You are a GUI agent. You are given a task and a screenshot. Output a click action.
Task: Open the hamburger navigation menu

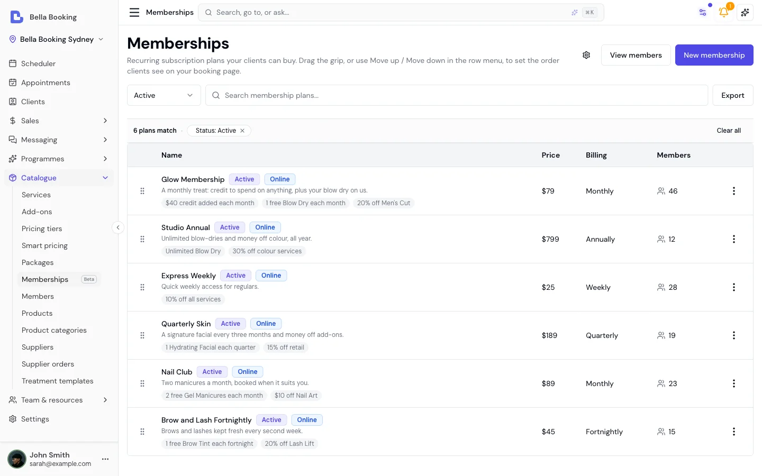coord(134,12)
